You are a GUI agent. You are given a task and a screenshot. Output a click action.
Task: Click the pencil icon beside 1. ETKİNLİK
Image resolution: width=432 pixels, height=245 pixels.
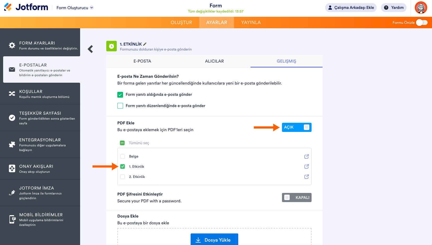(145, 44)
